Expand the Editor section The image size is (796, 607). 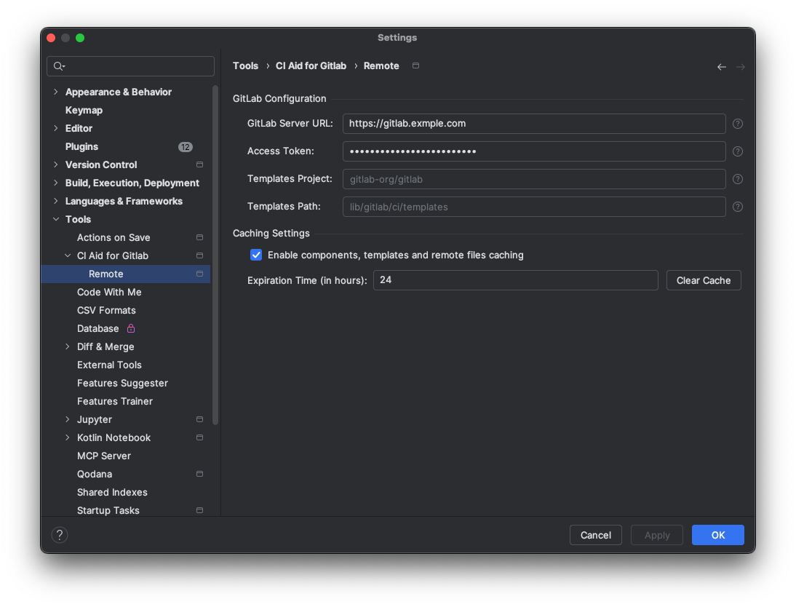[x=56, y=128]
